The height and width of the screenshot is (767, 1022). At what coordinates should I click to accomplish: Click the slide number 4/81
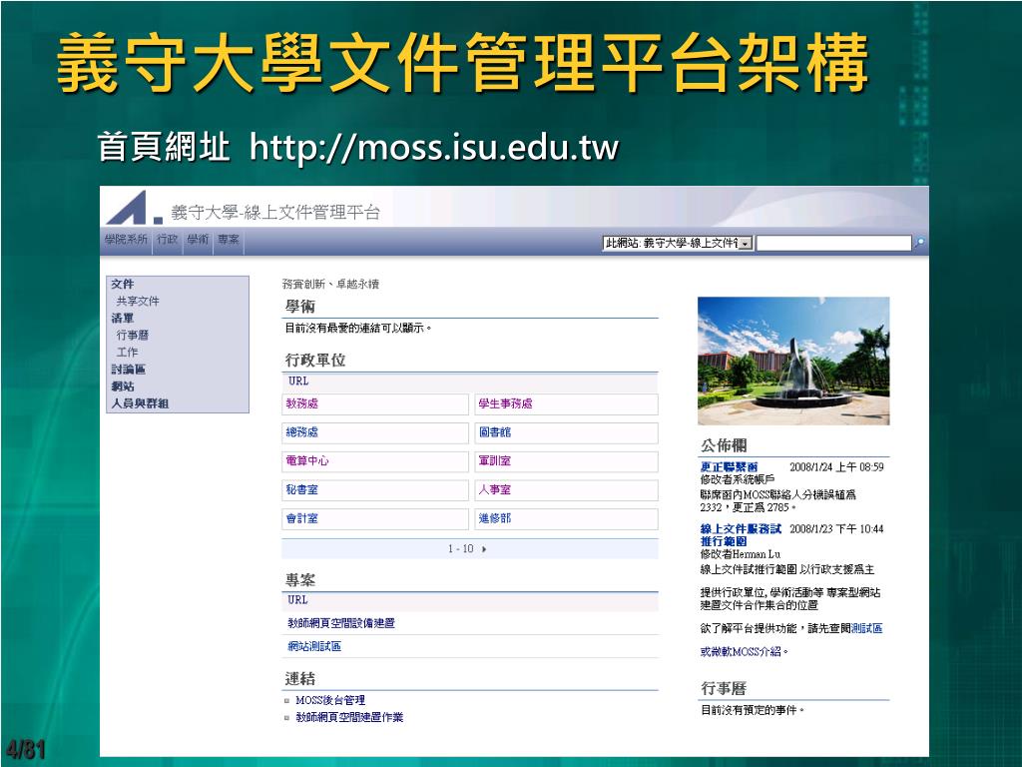coord(25,749)
